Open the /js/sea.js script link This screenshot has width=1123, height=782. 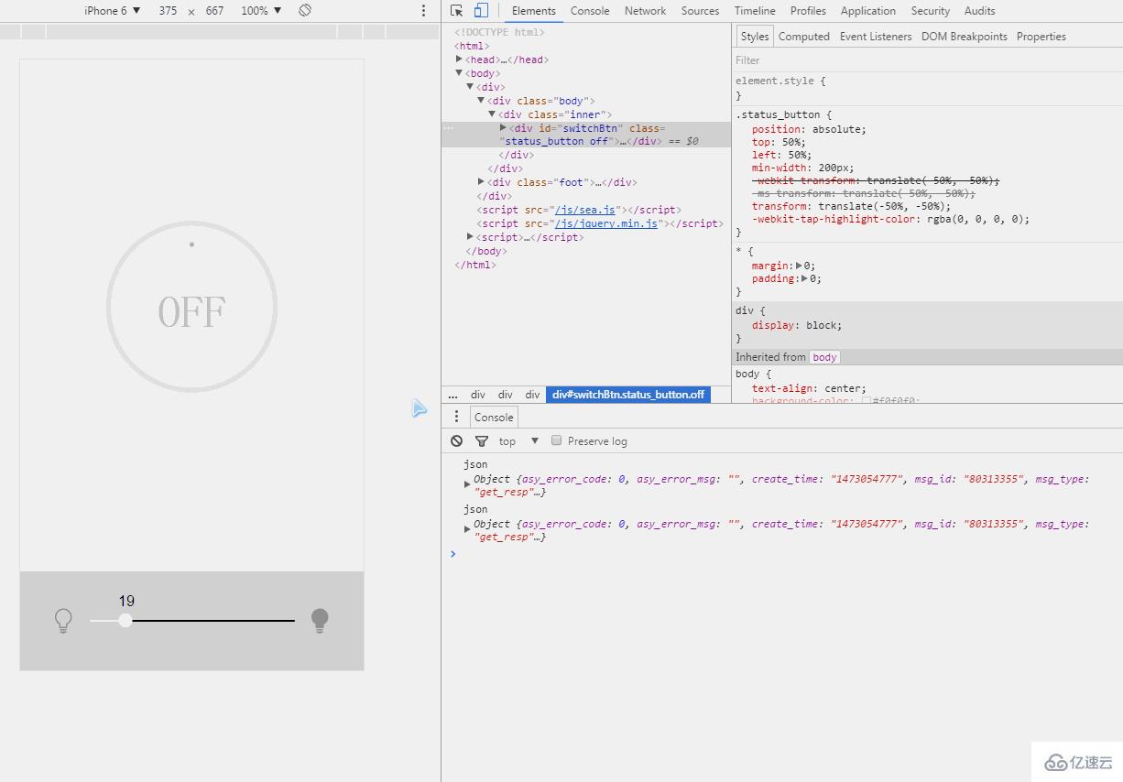(x=585, y=210)
